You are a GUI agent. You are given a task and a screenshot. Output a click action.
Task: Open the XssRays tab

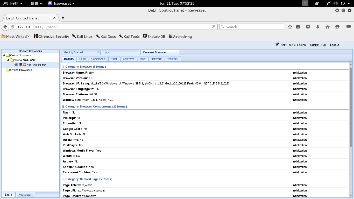[129, 59]
